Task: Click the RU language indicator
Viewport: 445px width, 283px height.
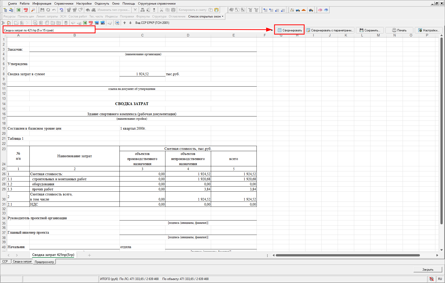Action: pyautogui.click(x=440, y=279)
